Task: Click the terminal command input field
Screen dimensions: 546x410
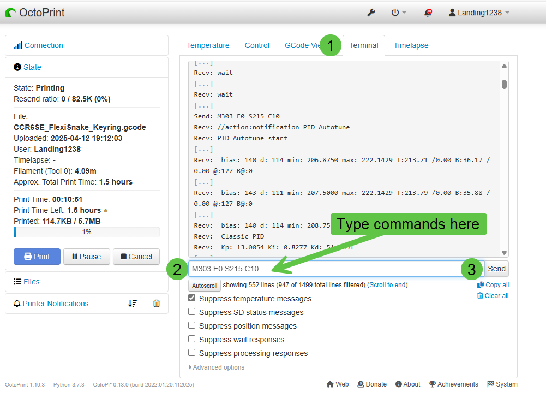Action: pyautogui.click(x=336, y=269)
